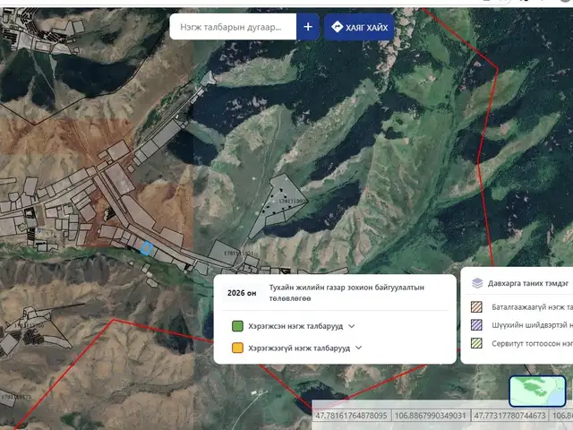Click the Баталгаажаагүй hatched legend swatch
This screenshot has height=430, width=573.
[476, 306]
